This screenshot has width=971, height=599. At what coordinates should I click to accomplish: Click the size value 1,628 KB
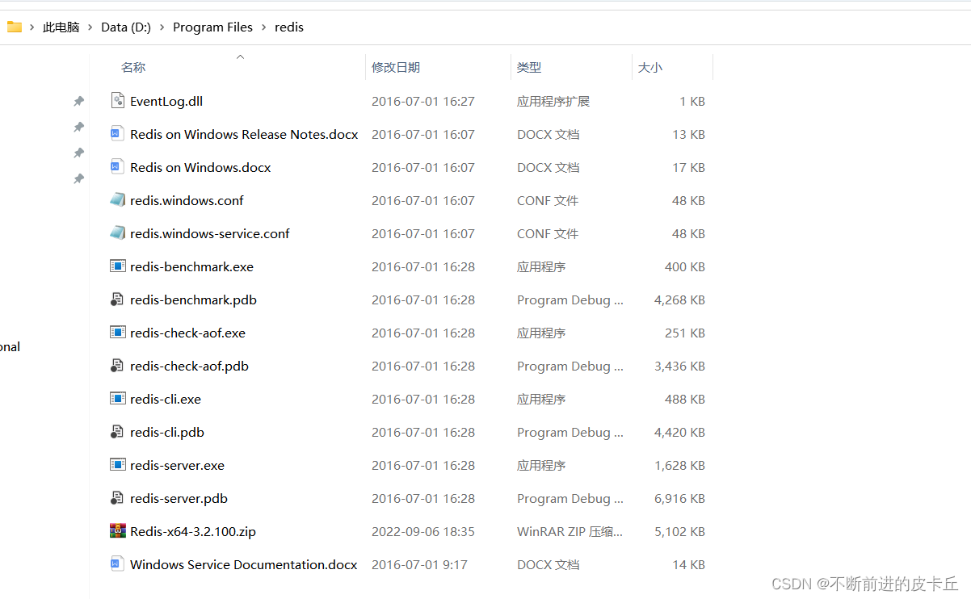tap(679, 465)
